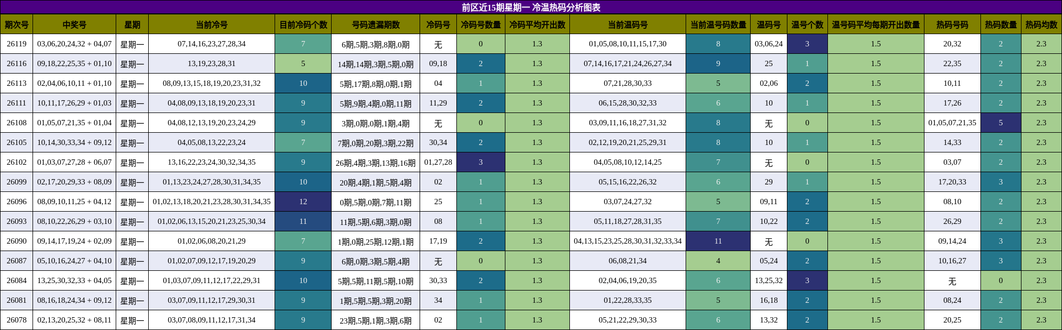Select winning numbers 09,18,22,25,35 + 01,10
This screenshot has height=330, width=1062.
point(75,63)
